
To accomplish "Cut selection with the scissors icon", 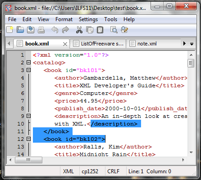I will [79, 30].
